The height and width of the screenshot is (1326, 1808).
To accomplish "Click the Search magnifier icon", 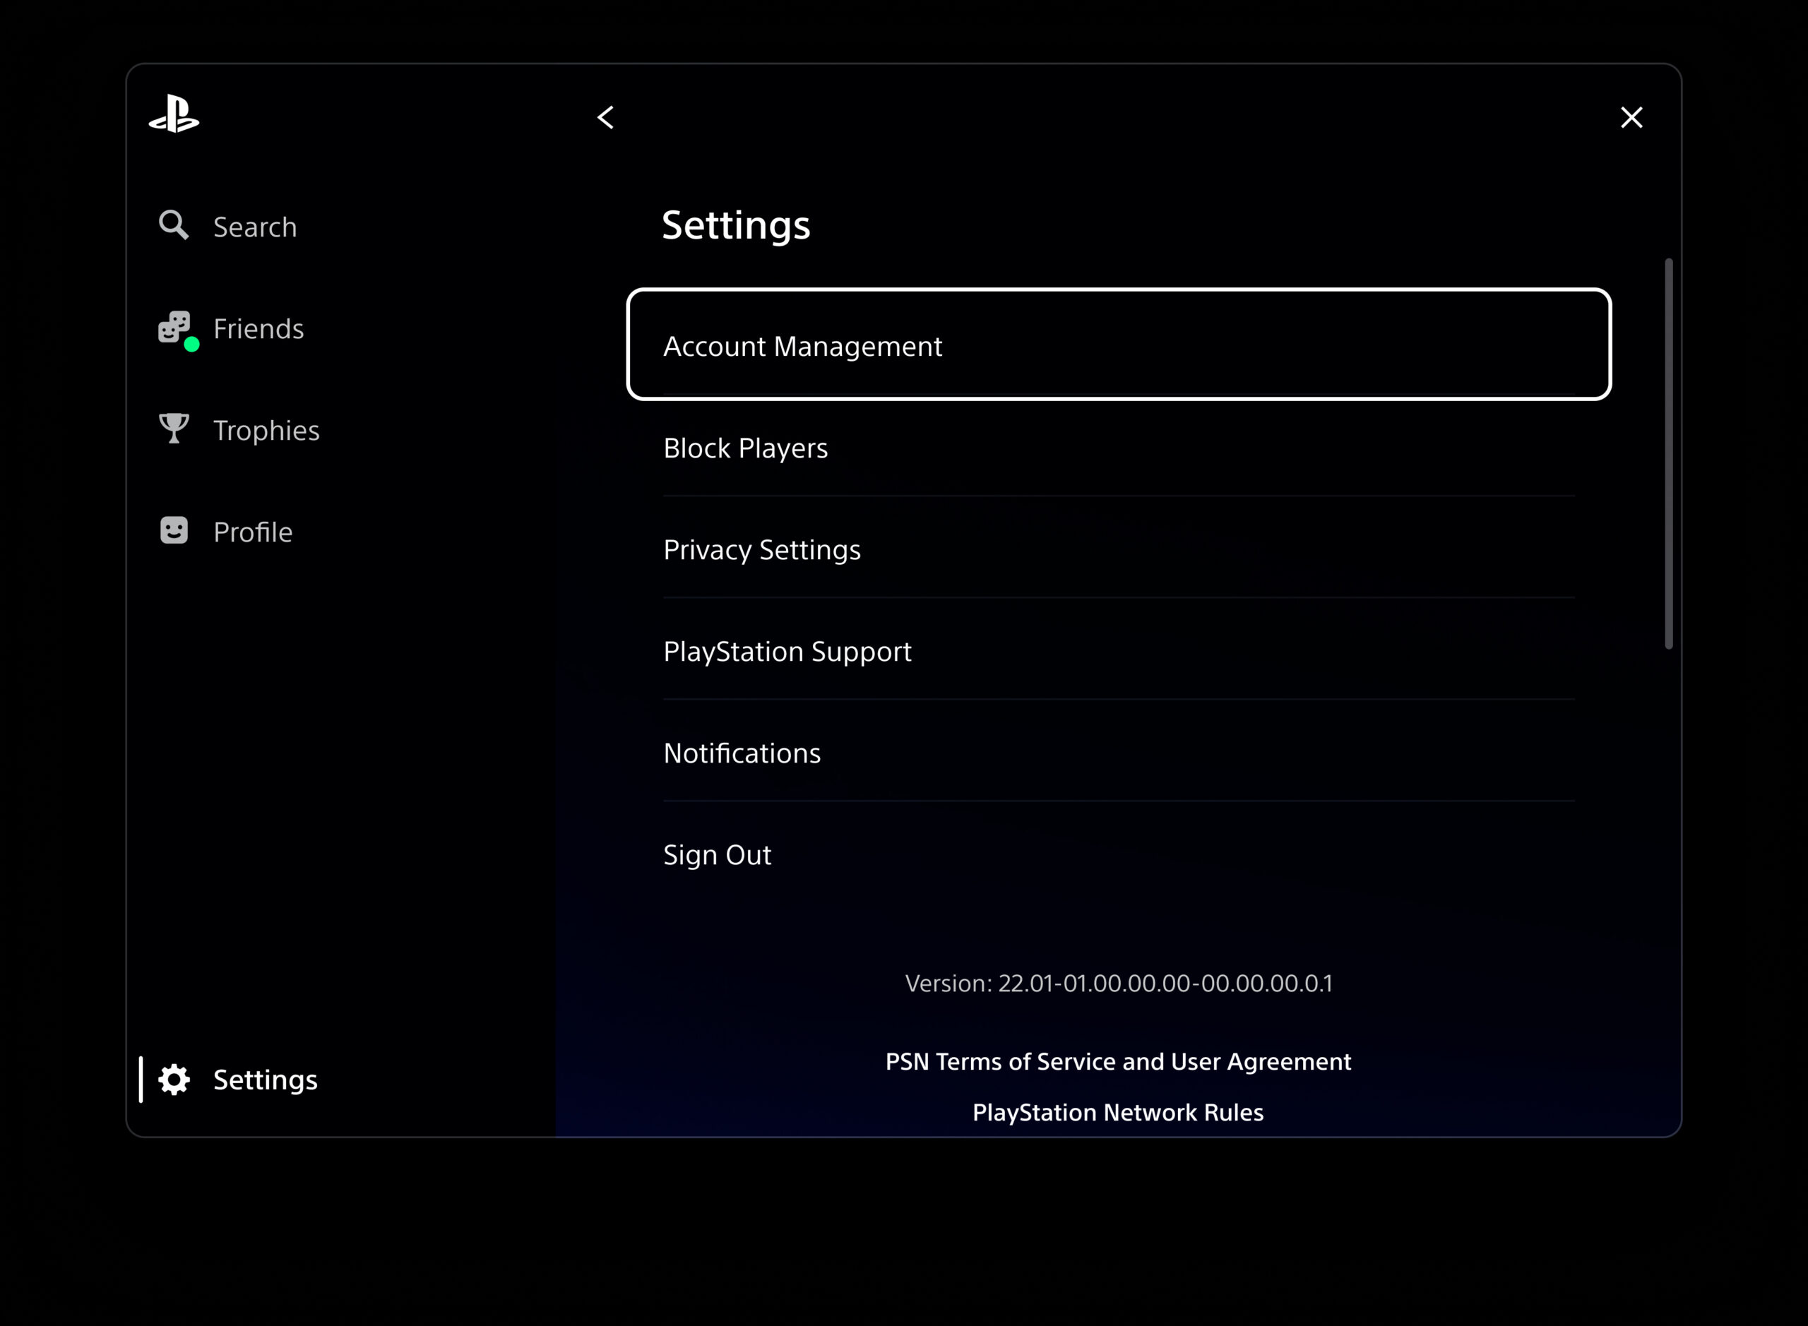I will [174, 225].
